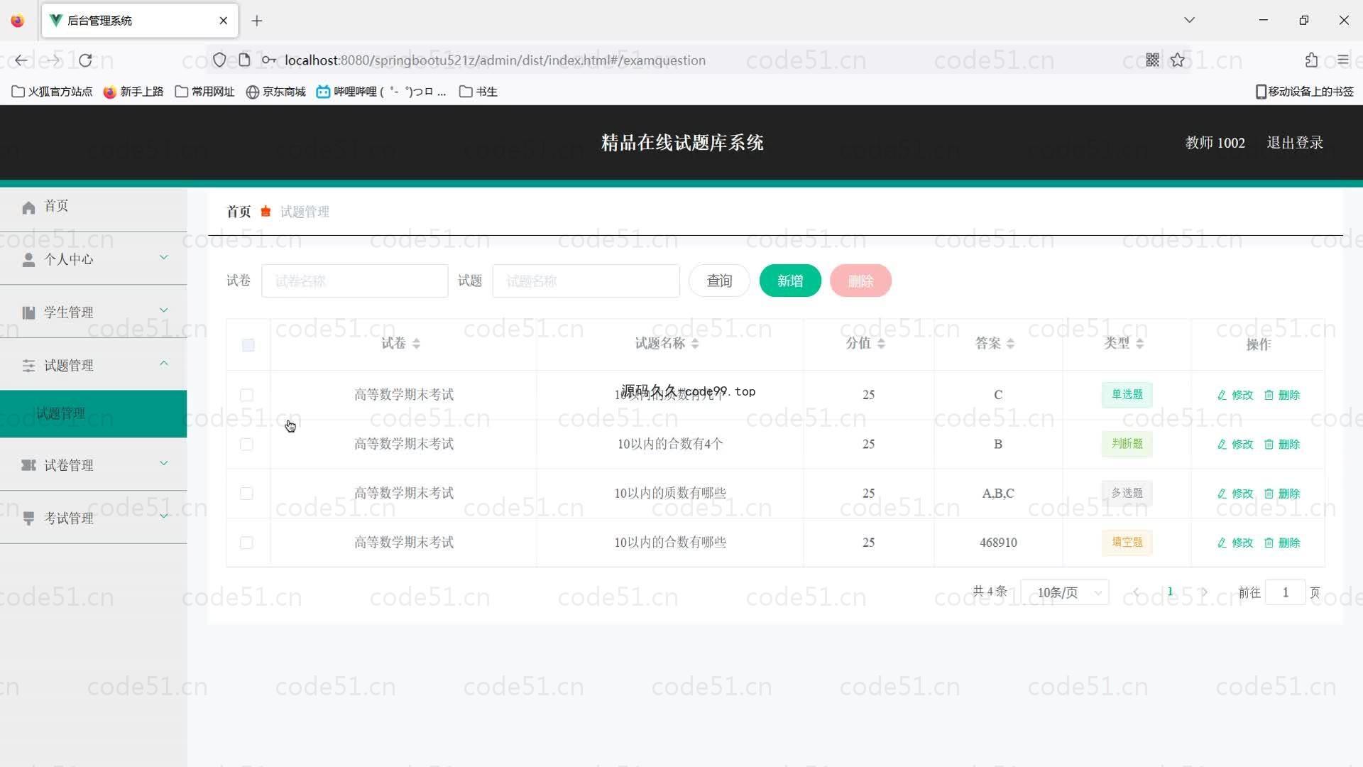This screenshot has width=1363, height=767.
Task: Go to next page arrow in pagination
Action: 1204,592
